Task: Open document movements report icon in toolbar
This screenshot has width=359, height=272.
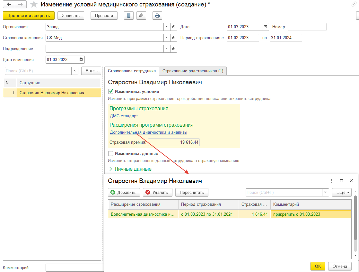Action: click(129, 15)
